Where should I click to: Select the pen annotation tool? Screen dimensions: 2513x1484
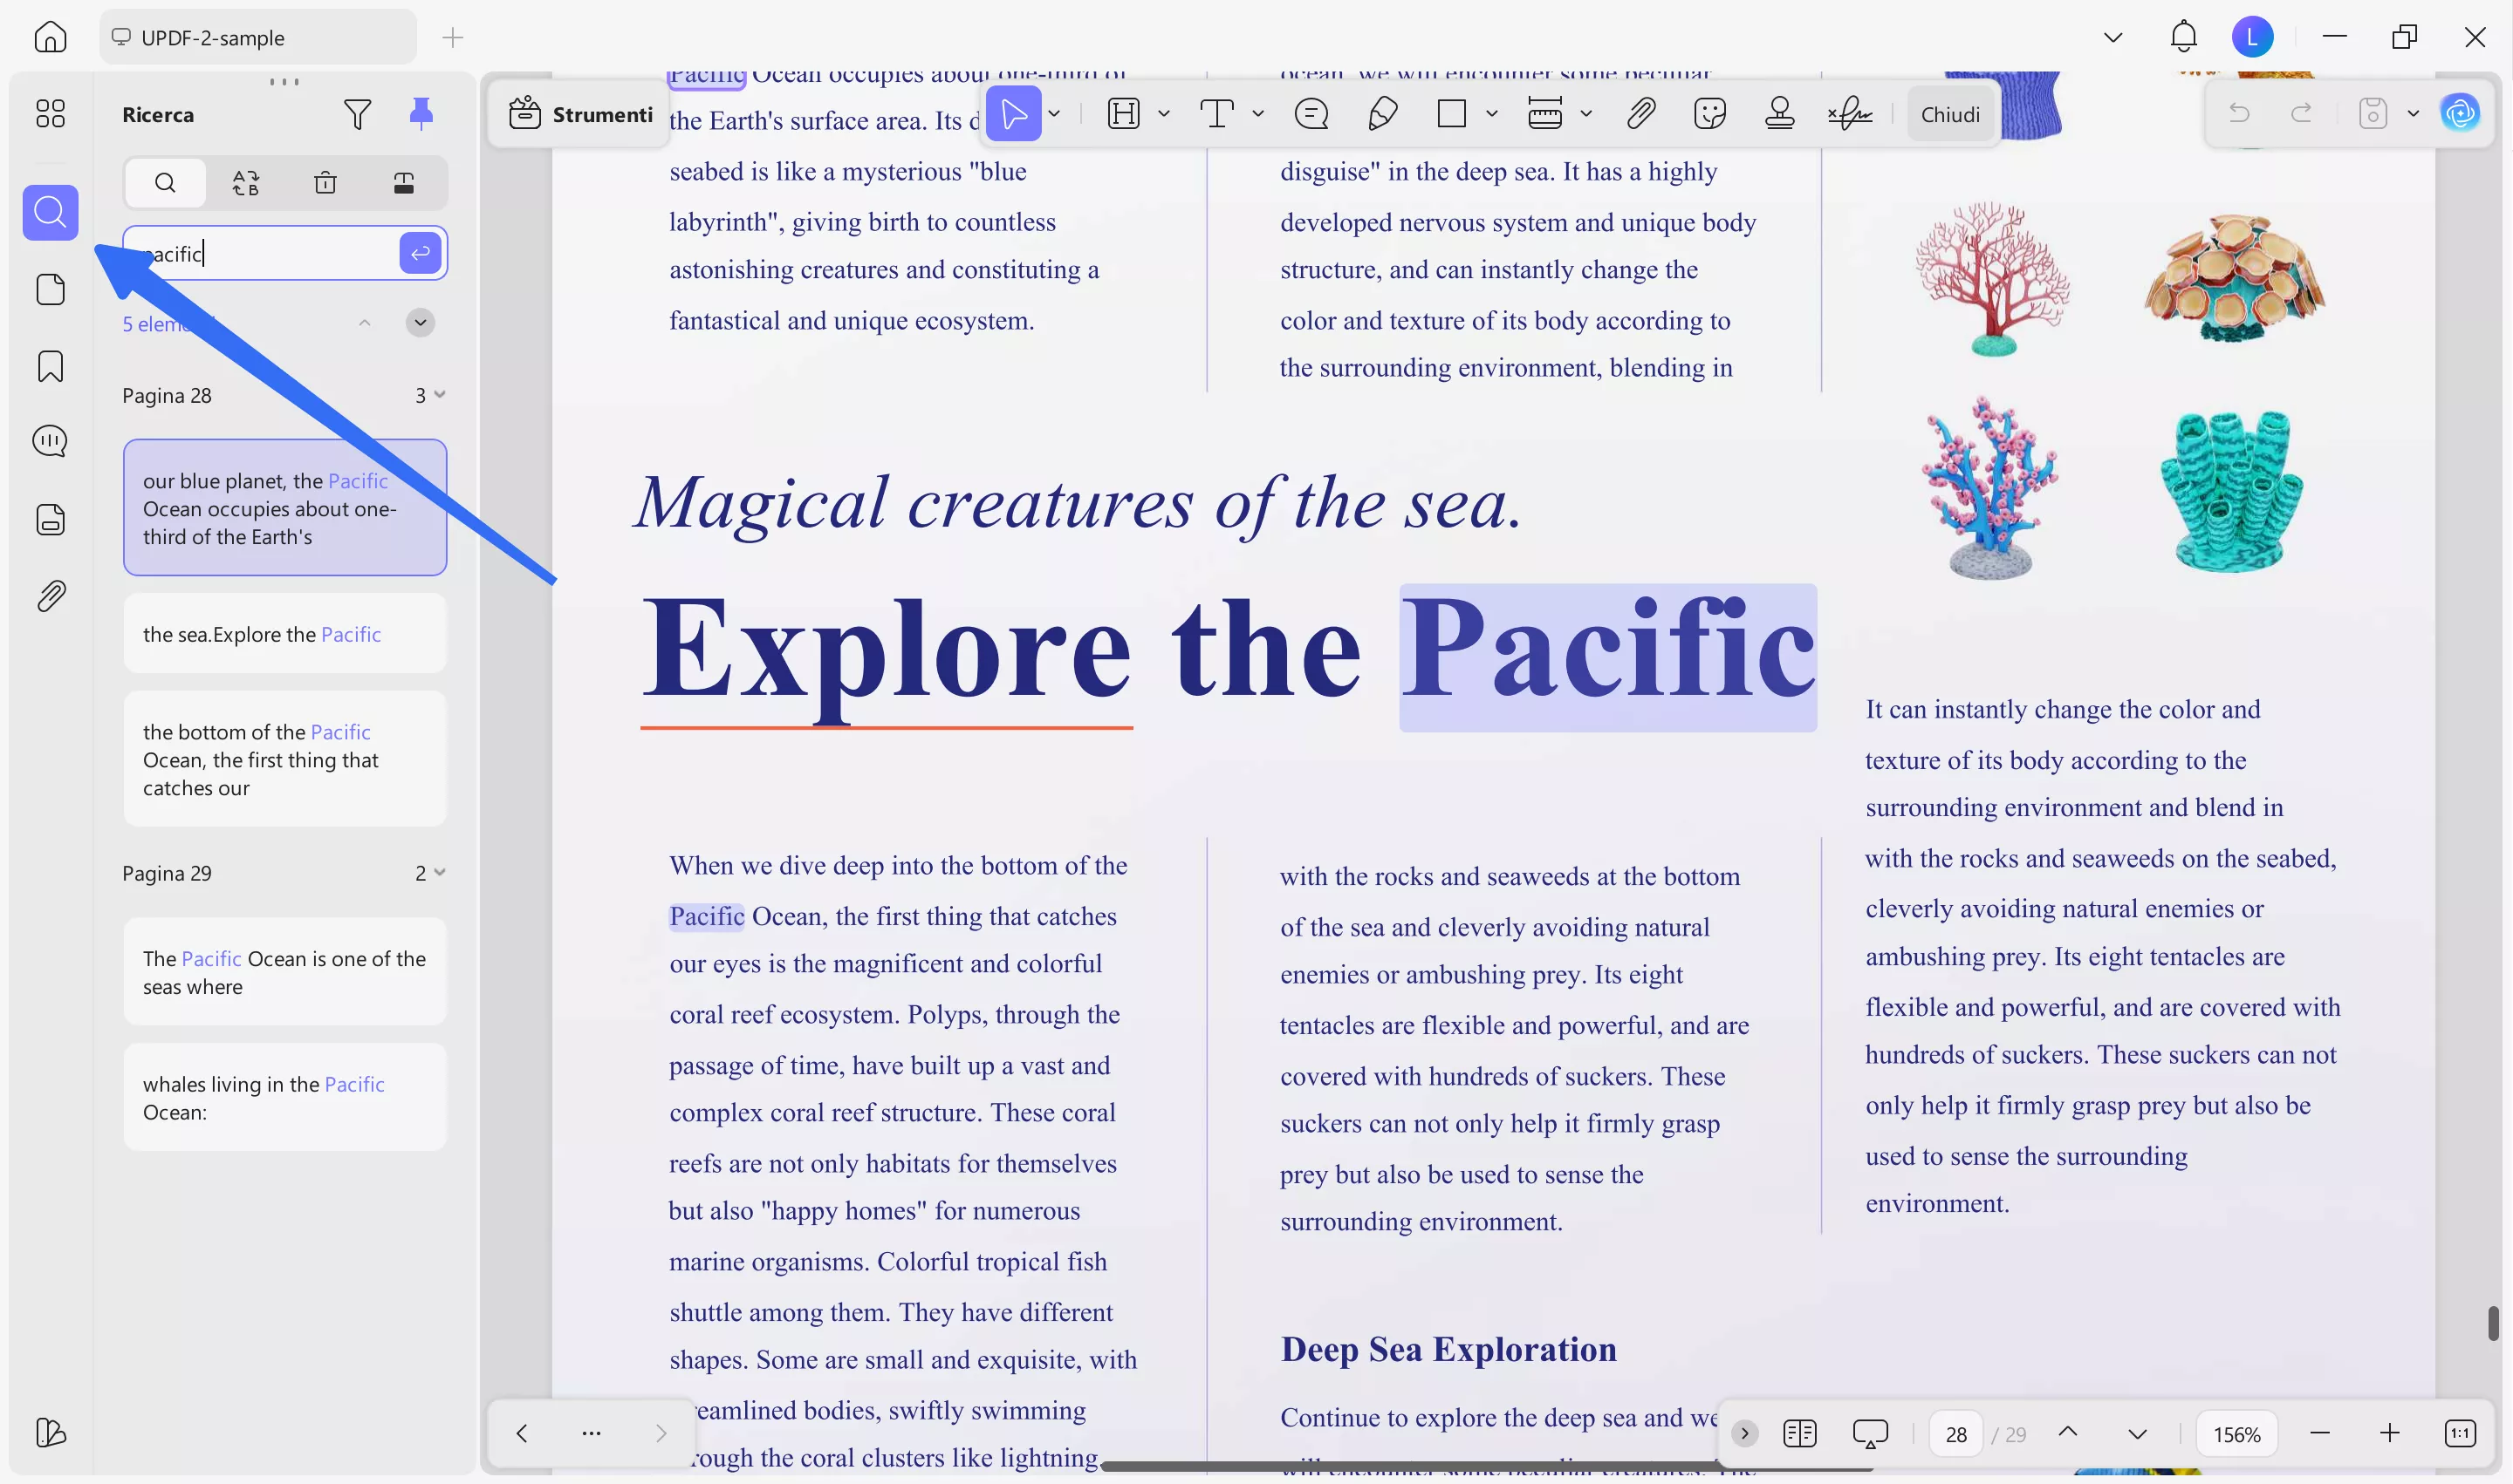pos(1383,113)
